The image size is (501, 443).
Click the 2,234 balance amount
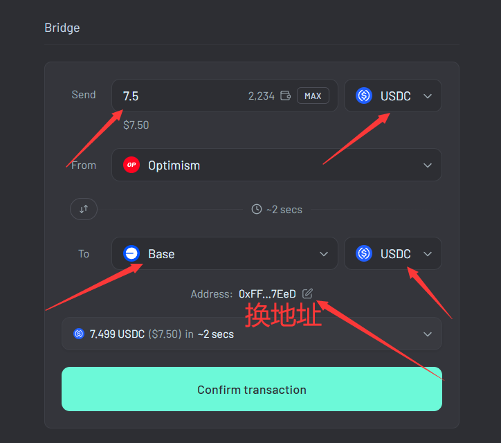pyautogui.click(x=262, y=96)
